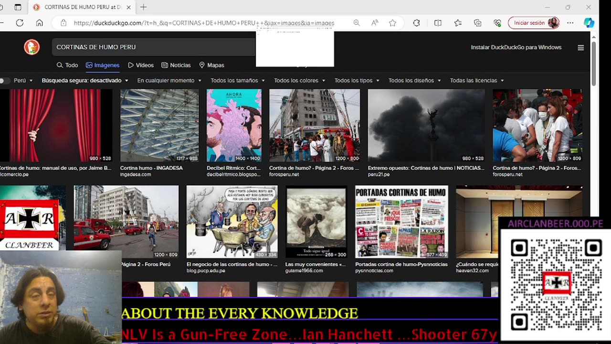Open the Favorites list
This screenshot has width=611, height=344.
458,22
